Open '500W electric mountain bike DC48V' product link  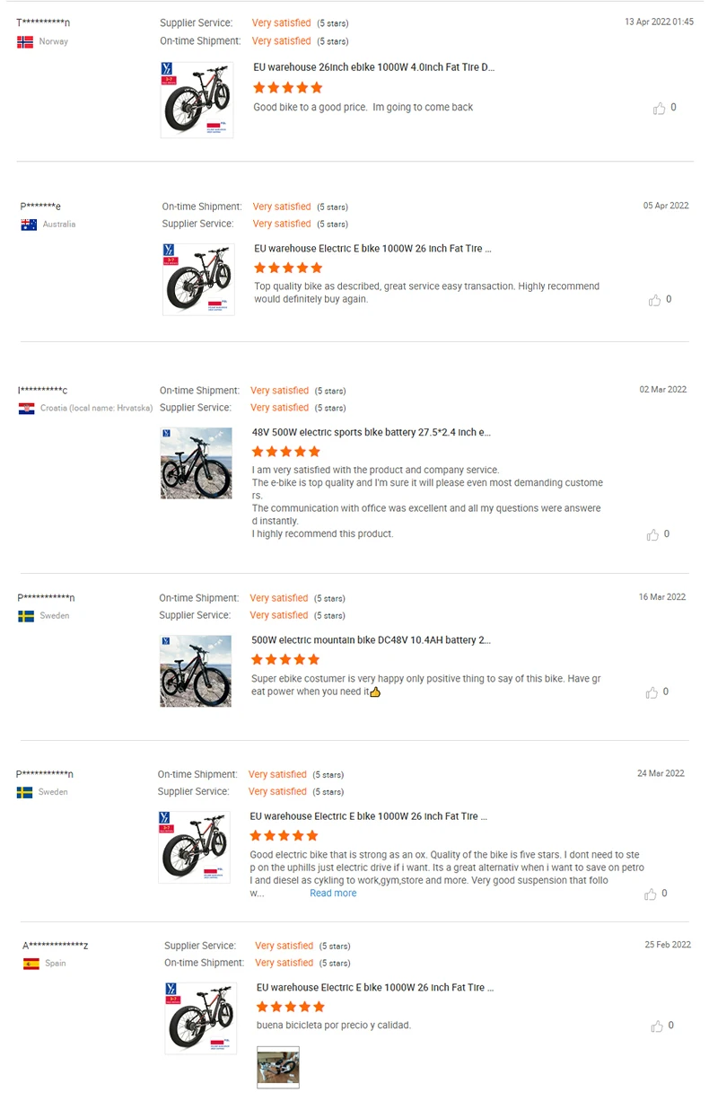[371, 640]
